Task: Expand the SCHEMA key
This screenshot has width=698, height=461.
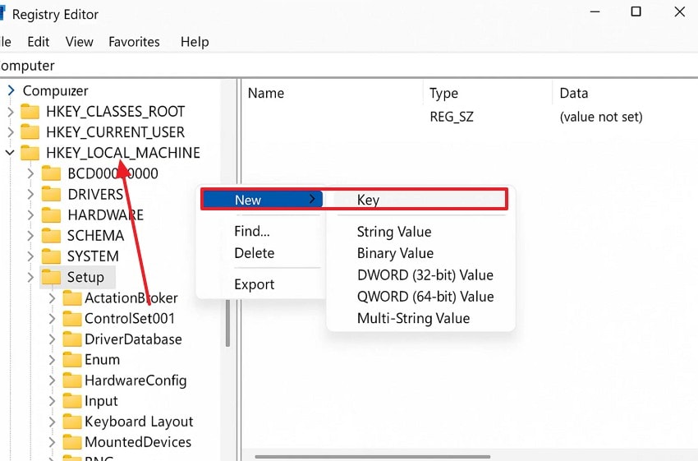Action: coord(30,236)
